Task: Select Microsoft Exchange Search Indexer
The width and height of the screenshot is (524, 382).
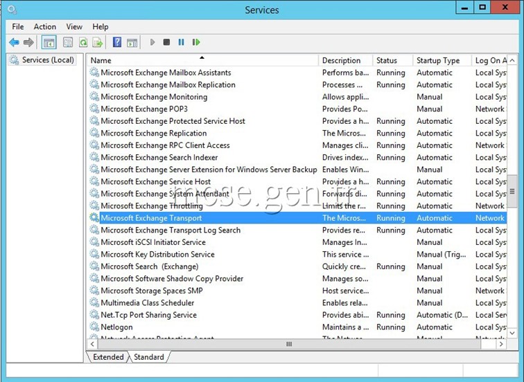Action: (297, 157)
